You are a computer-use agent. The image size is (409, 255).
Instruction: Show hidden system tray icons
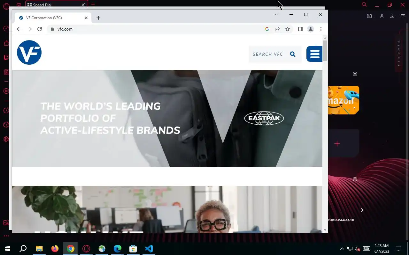(x=342, y=249)
